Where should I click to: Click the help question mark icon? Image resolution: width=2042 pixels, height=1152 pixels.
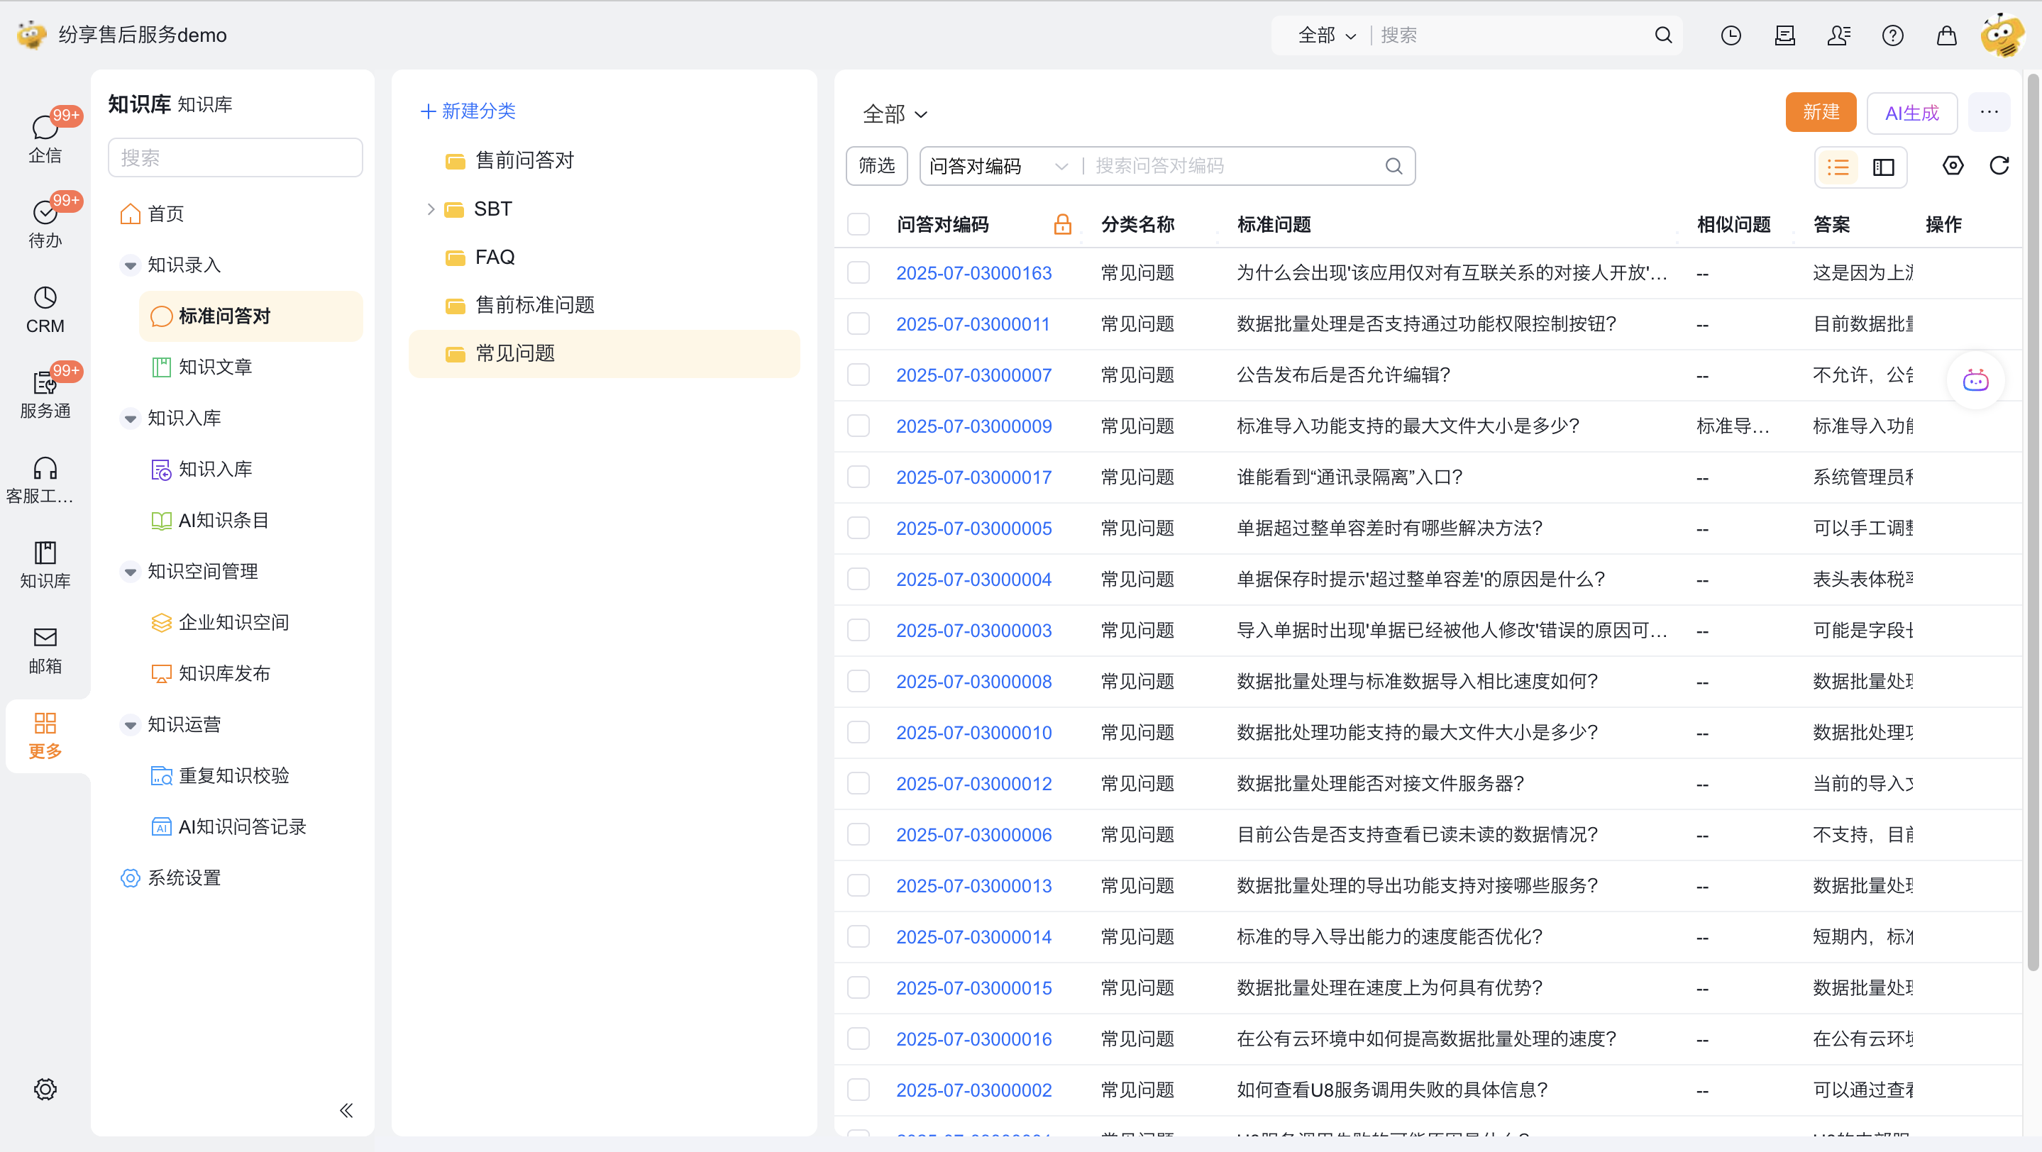[1892, 35]
